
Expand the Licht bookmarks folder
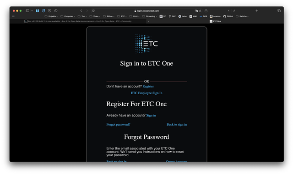pyautogui.click(x=134, y=16)
